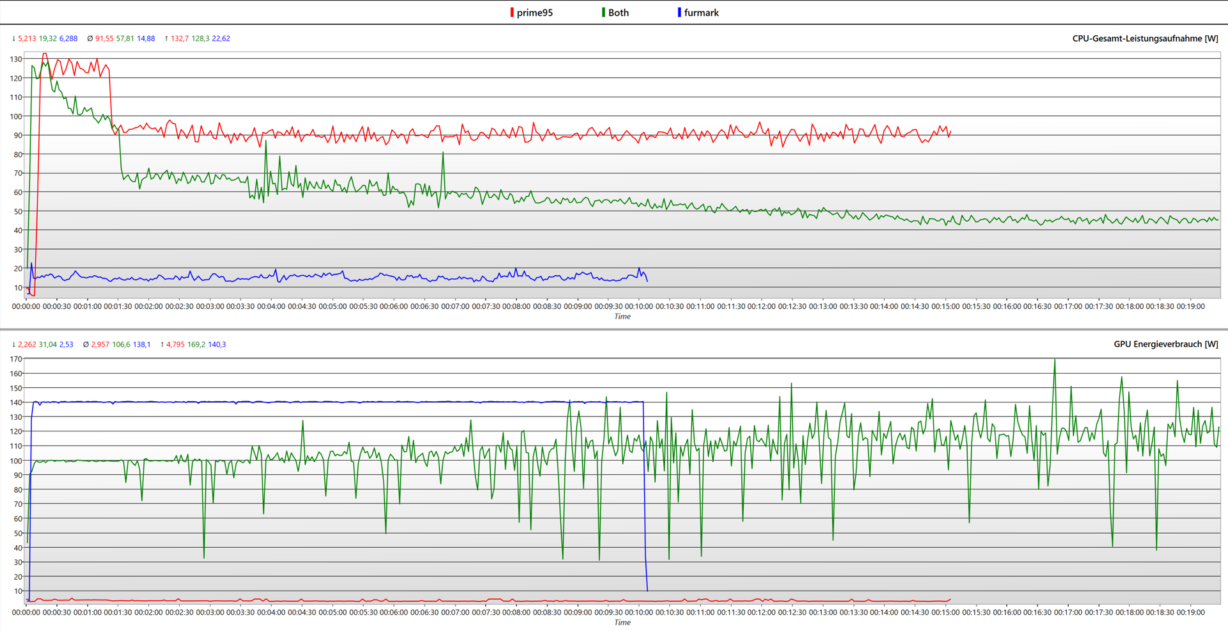
Task: Click the average symbol icon in GPU chart
Action: point(86,345)
